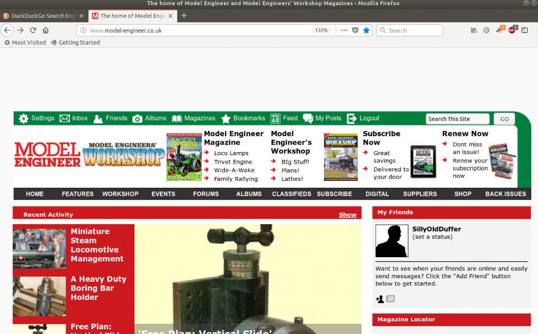
Task: Open the Inbox envelope icon
Action: tap(65, 118)
